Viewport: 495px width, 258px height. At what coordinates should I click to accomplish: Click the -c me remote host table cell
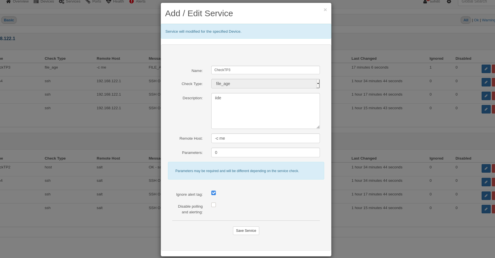[101, 67]
